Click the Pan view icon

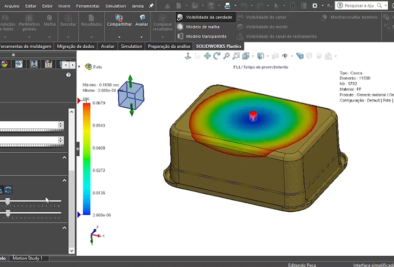207,56
